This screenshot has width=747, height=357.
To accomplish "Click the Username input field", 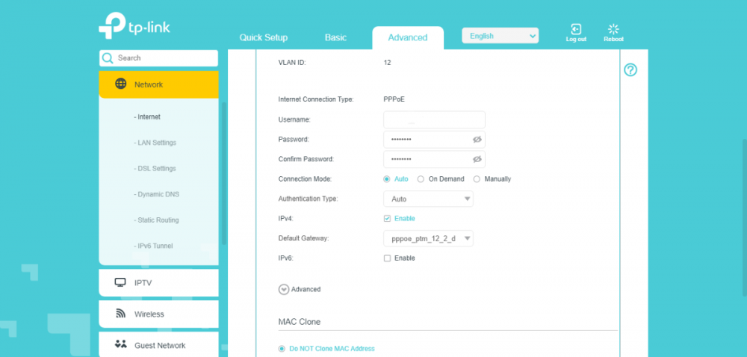I will point(434,120).
